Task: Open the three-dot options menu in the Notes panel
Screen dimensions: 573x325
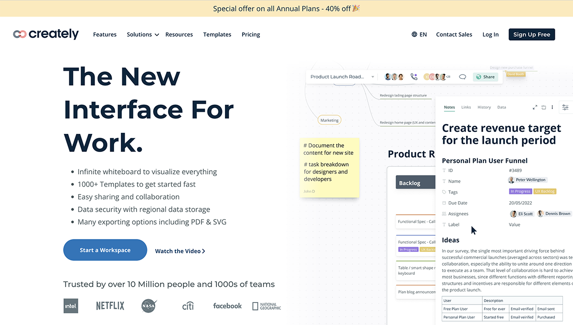Action: [552, 107]
